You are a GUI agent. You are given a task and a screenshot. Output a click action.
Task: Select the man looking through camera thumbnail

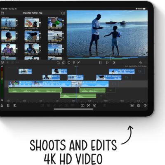coord(32,49)
